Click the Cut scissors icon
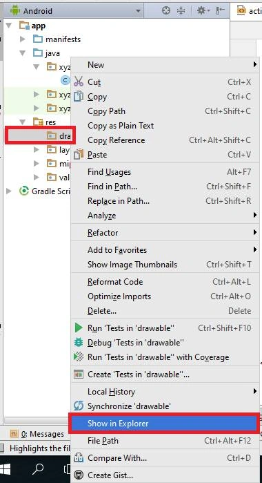262x483 pixels. pos(79,82)
